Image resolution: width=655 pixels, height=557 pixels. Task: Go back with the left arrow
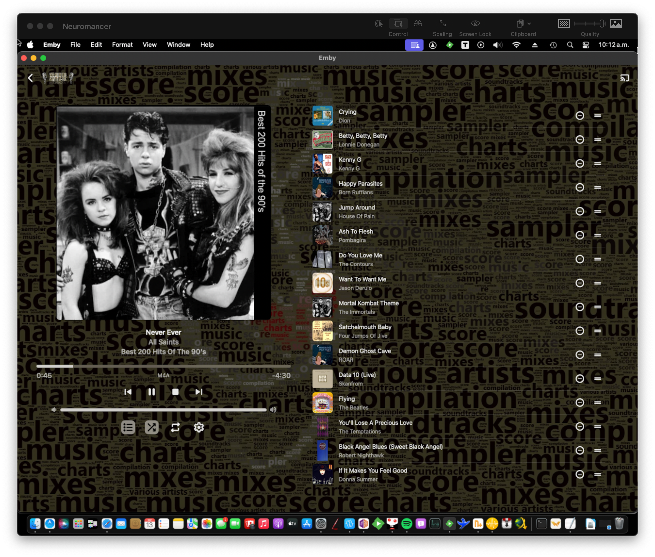point(30,78)
